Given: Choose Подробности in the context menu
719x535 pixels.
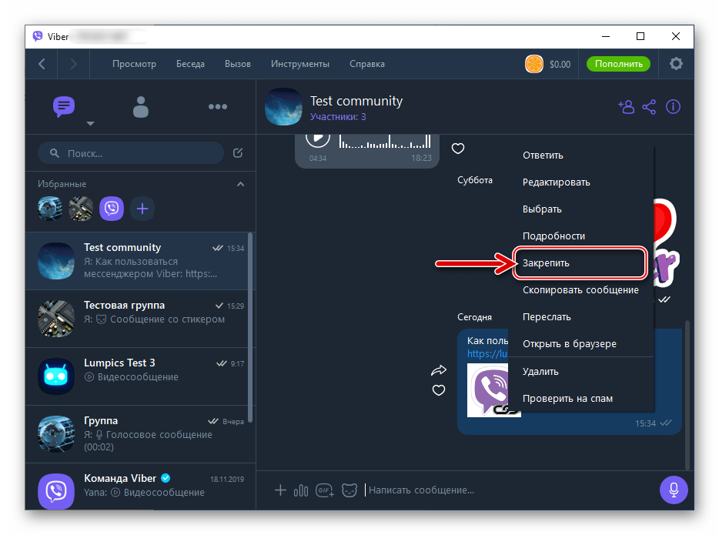Looking at the screenshot, I should pos(580,236).
